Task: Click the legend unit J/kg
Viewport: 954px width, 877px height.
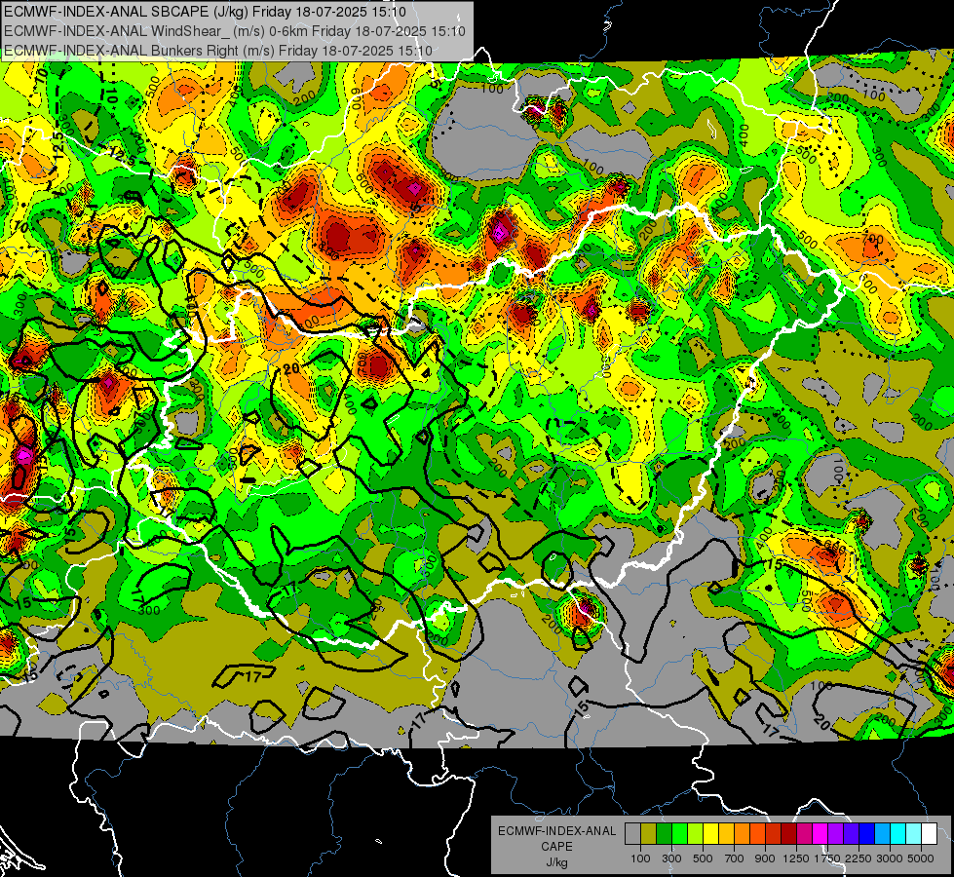Action: tap(557, 862)
